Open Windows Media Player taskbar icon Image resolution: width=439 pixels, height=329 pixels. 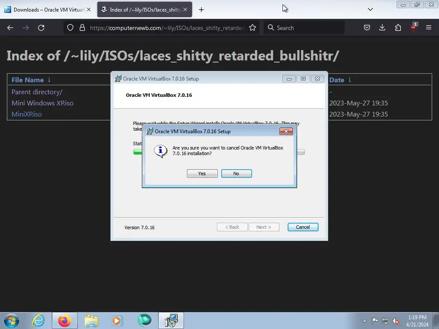[x=117, y=320]
